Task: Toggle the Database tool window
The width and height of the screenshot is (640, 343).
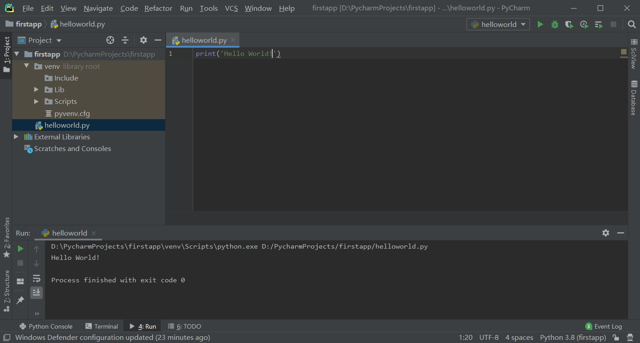Action: click(x=634, y=94)
